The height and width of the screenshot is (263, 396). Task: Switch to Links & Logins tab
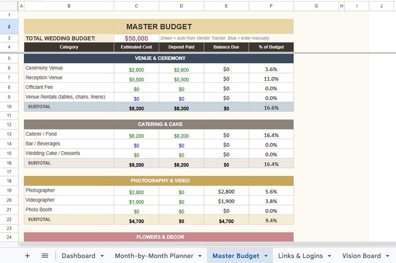[300, 256]
